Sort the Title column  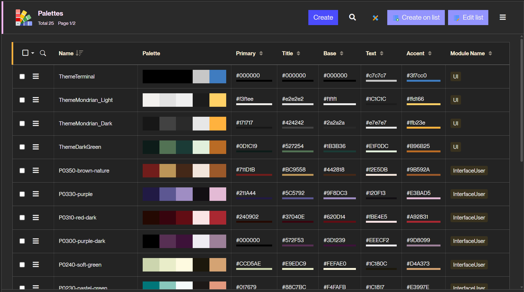point(298,53)
